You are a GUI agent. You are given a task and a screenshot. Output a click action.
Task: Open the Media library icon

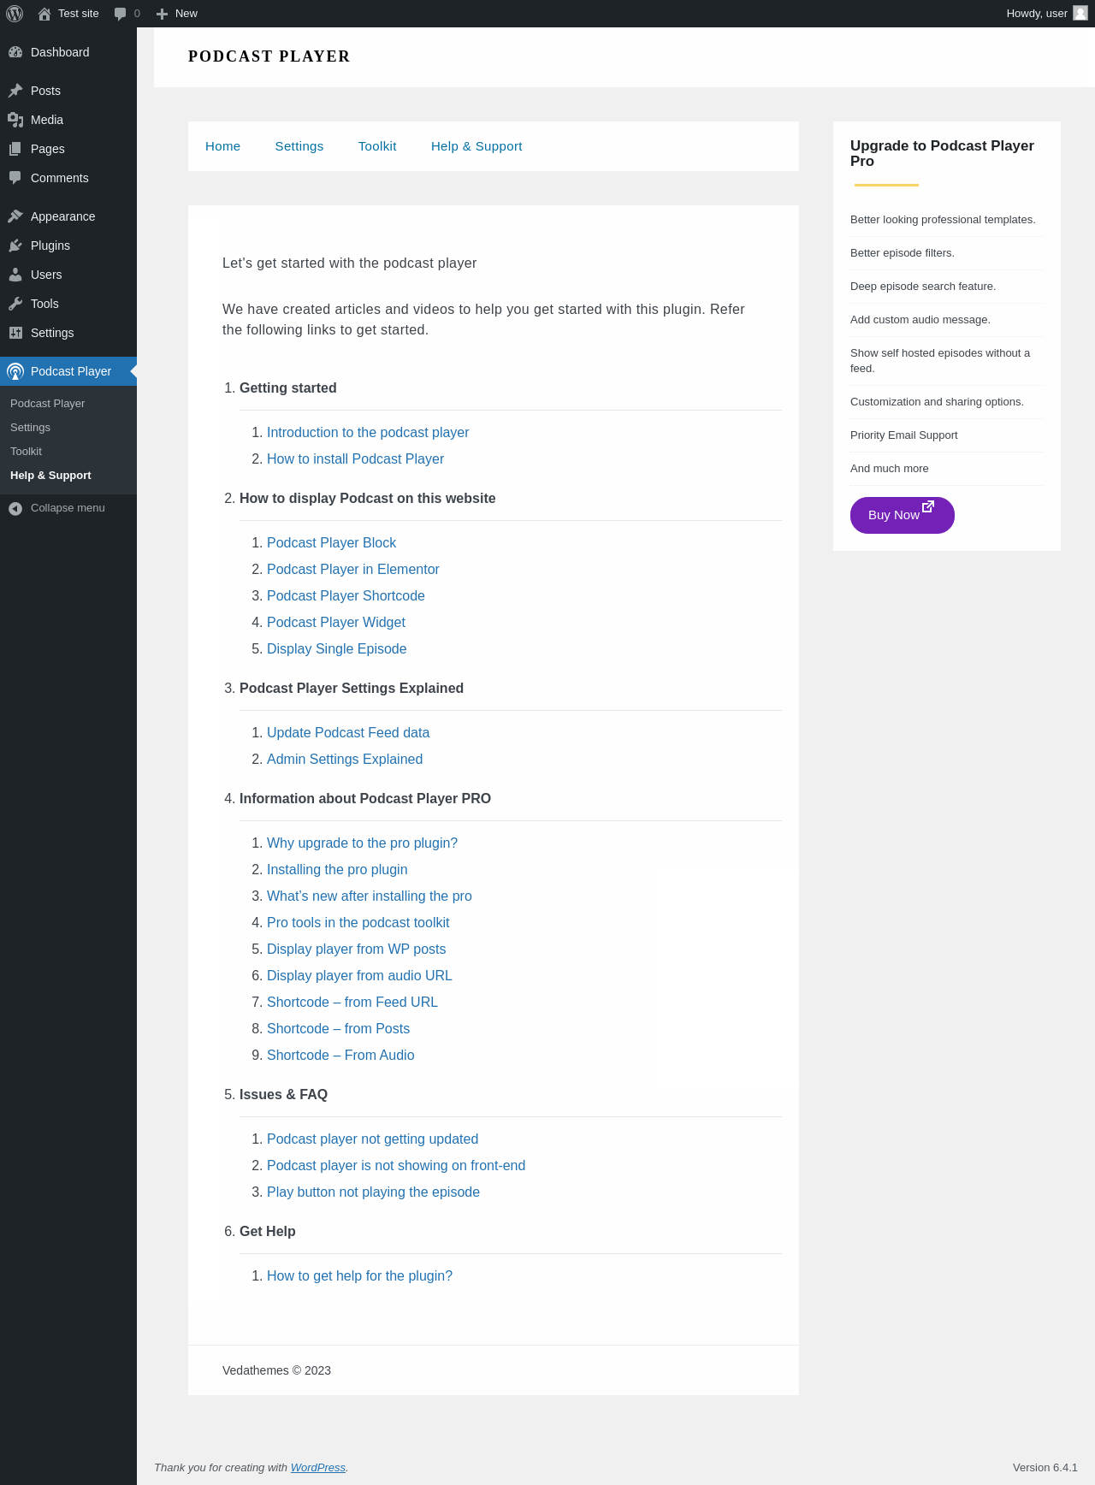[15, 120]
